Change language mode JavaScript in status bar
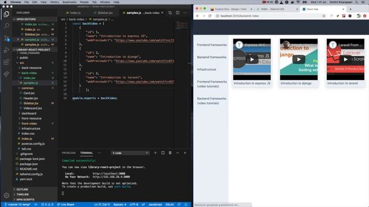 (155, 205)
